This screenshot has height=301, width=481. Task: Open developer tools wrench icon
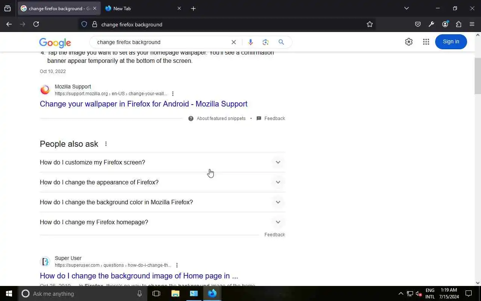tap(431, 24)
